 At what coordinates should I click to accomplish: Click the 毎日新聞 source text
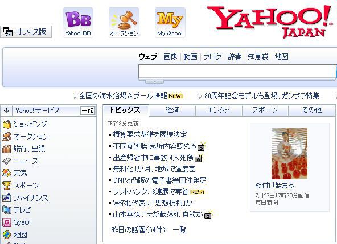pos(267,202)
